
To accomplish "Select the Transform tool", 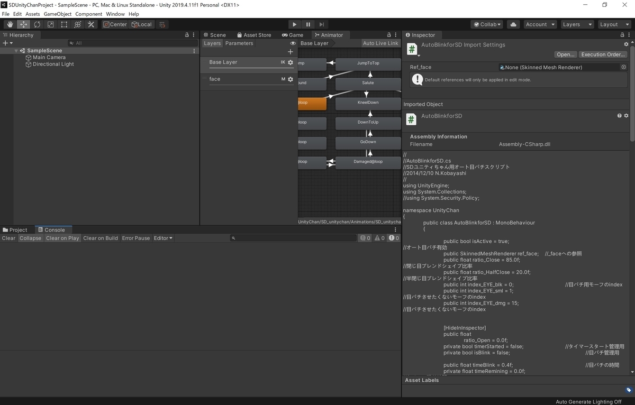I will coord(77,24).
